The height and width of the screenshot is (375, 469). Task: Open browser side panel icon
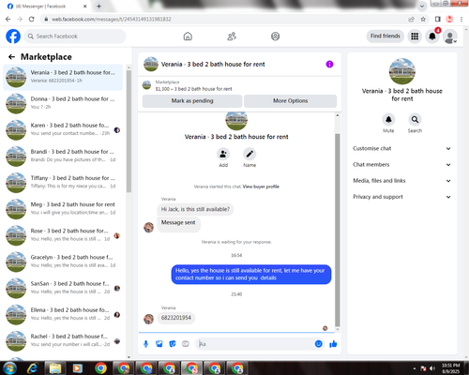coord(437,20)
